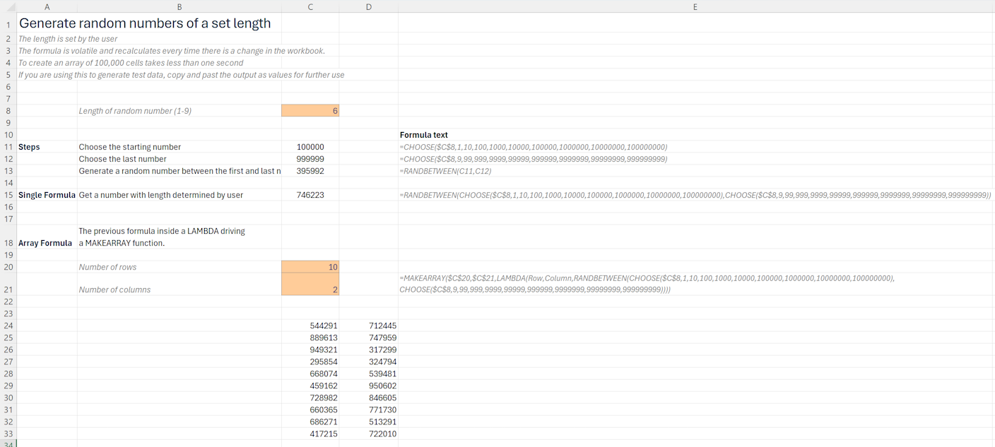The width and height of the screenshot is (995, 447).
Task: Click the cell showing 999999
Action: 310,159
